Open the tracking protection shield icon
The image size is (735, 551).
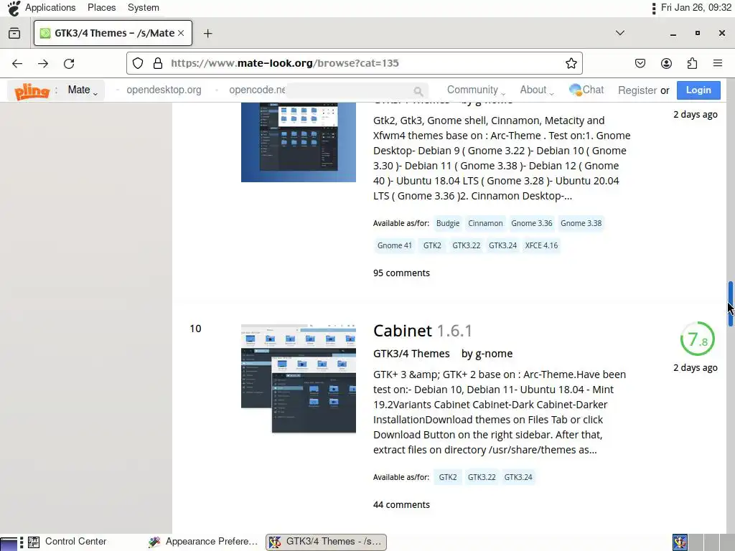click(x=137, y=63)
